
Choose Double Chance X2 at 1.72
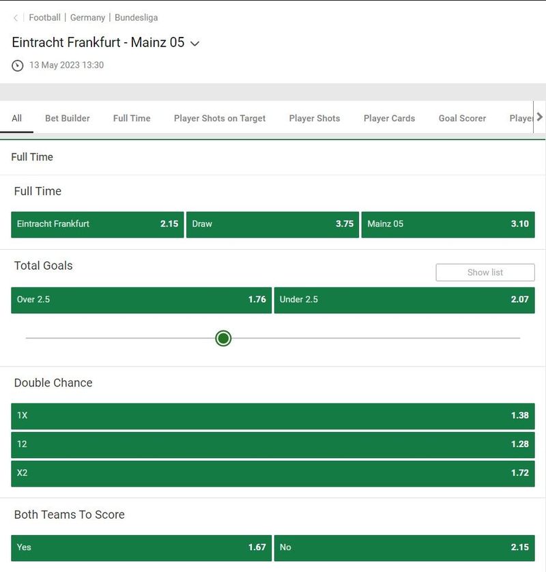point(273,474)
